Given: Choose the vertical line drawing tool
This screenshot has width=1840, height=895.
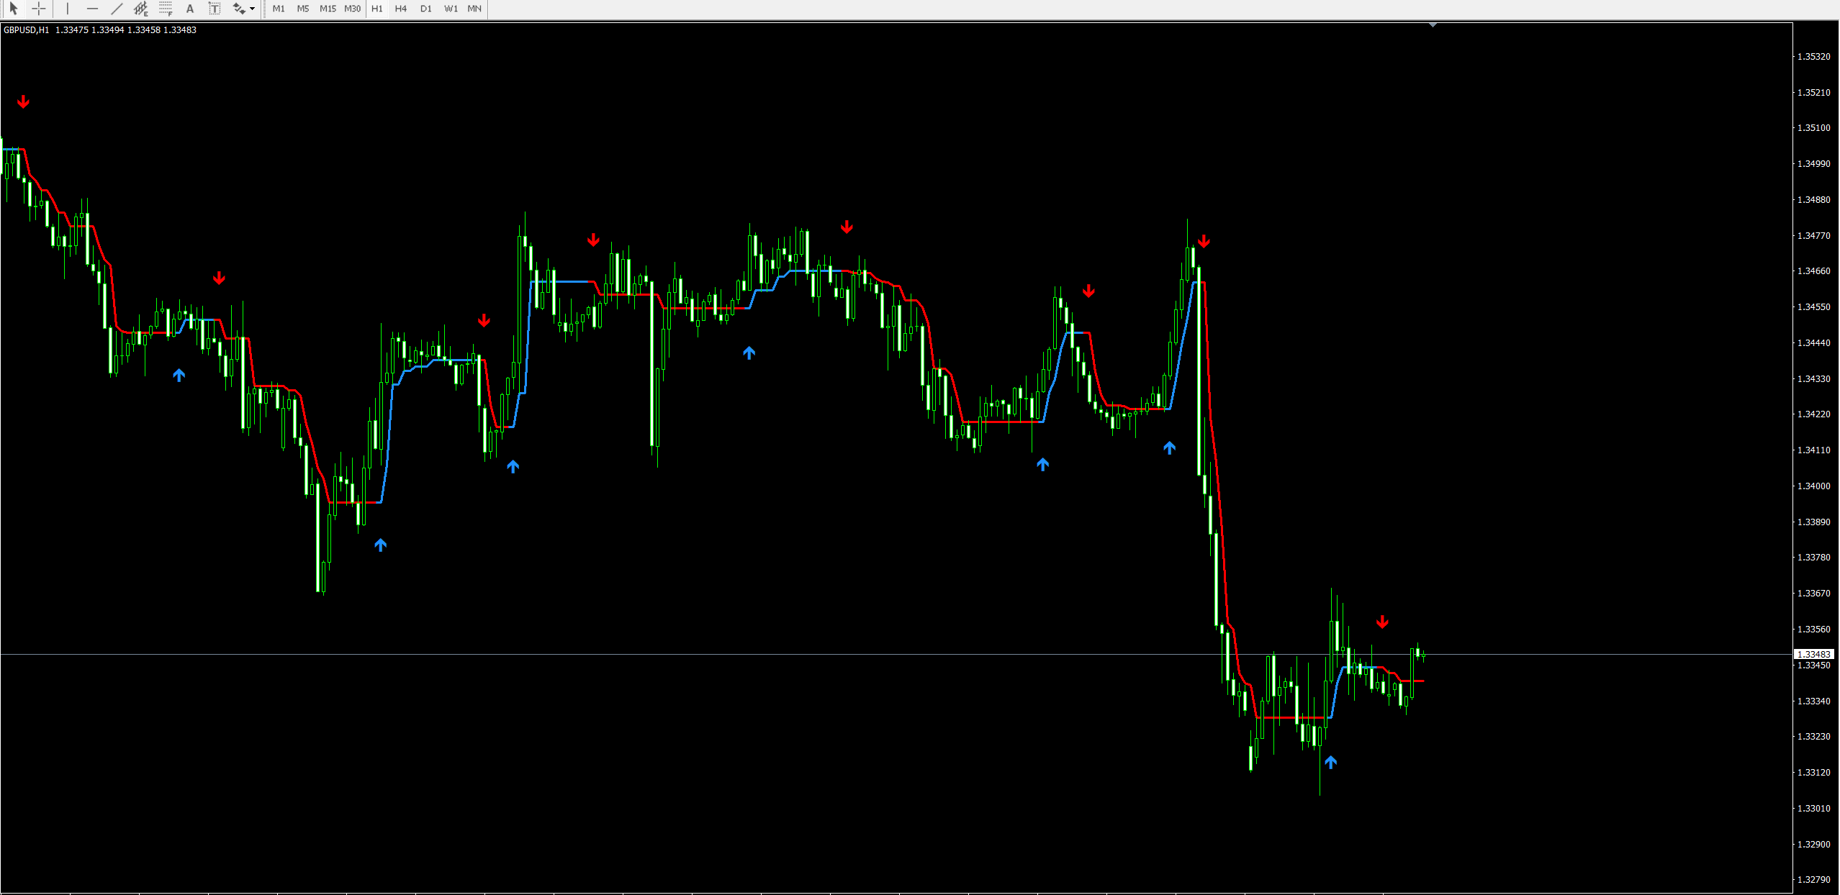Looking at the screenshot, I should pos(67,9).
